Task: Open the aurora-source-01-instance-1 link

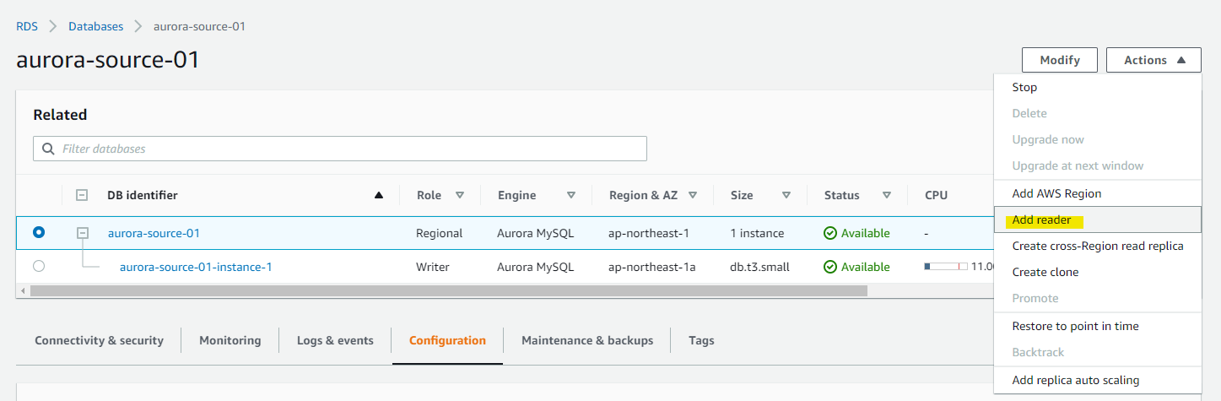Action: pyautogui.click(x=196, y=267)
